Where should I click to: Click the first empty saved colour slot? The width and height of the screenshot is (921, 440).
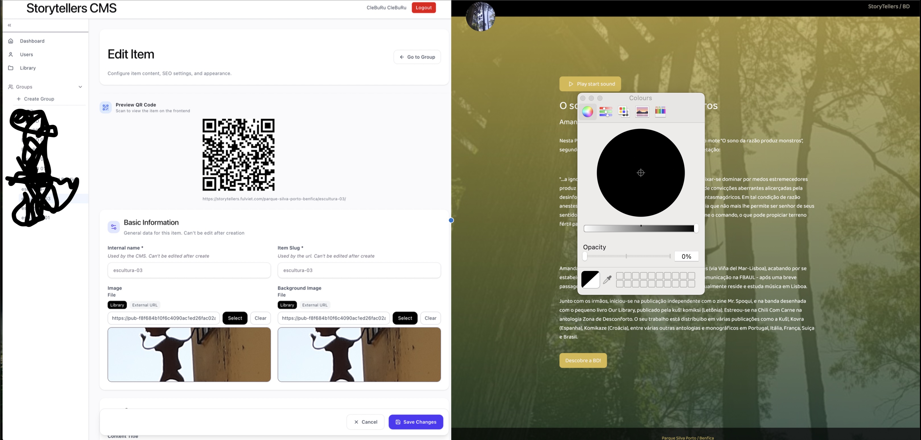619,276
